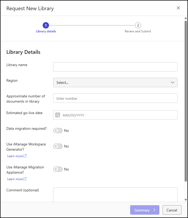Turn on Use iManage Migration Appliance
This screenshot has height=218, width=188.
tap(58, 169)
